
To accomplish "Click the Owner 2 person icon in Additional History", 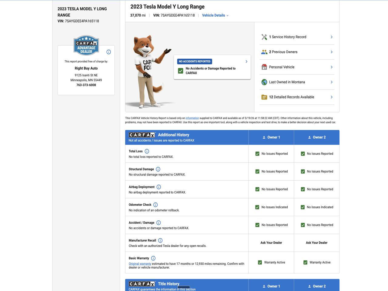I will point(309,137).
